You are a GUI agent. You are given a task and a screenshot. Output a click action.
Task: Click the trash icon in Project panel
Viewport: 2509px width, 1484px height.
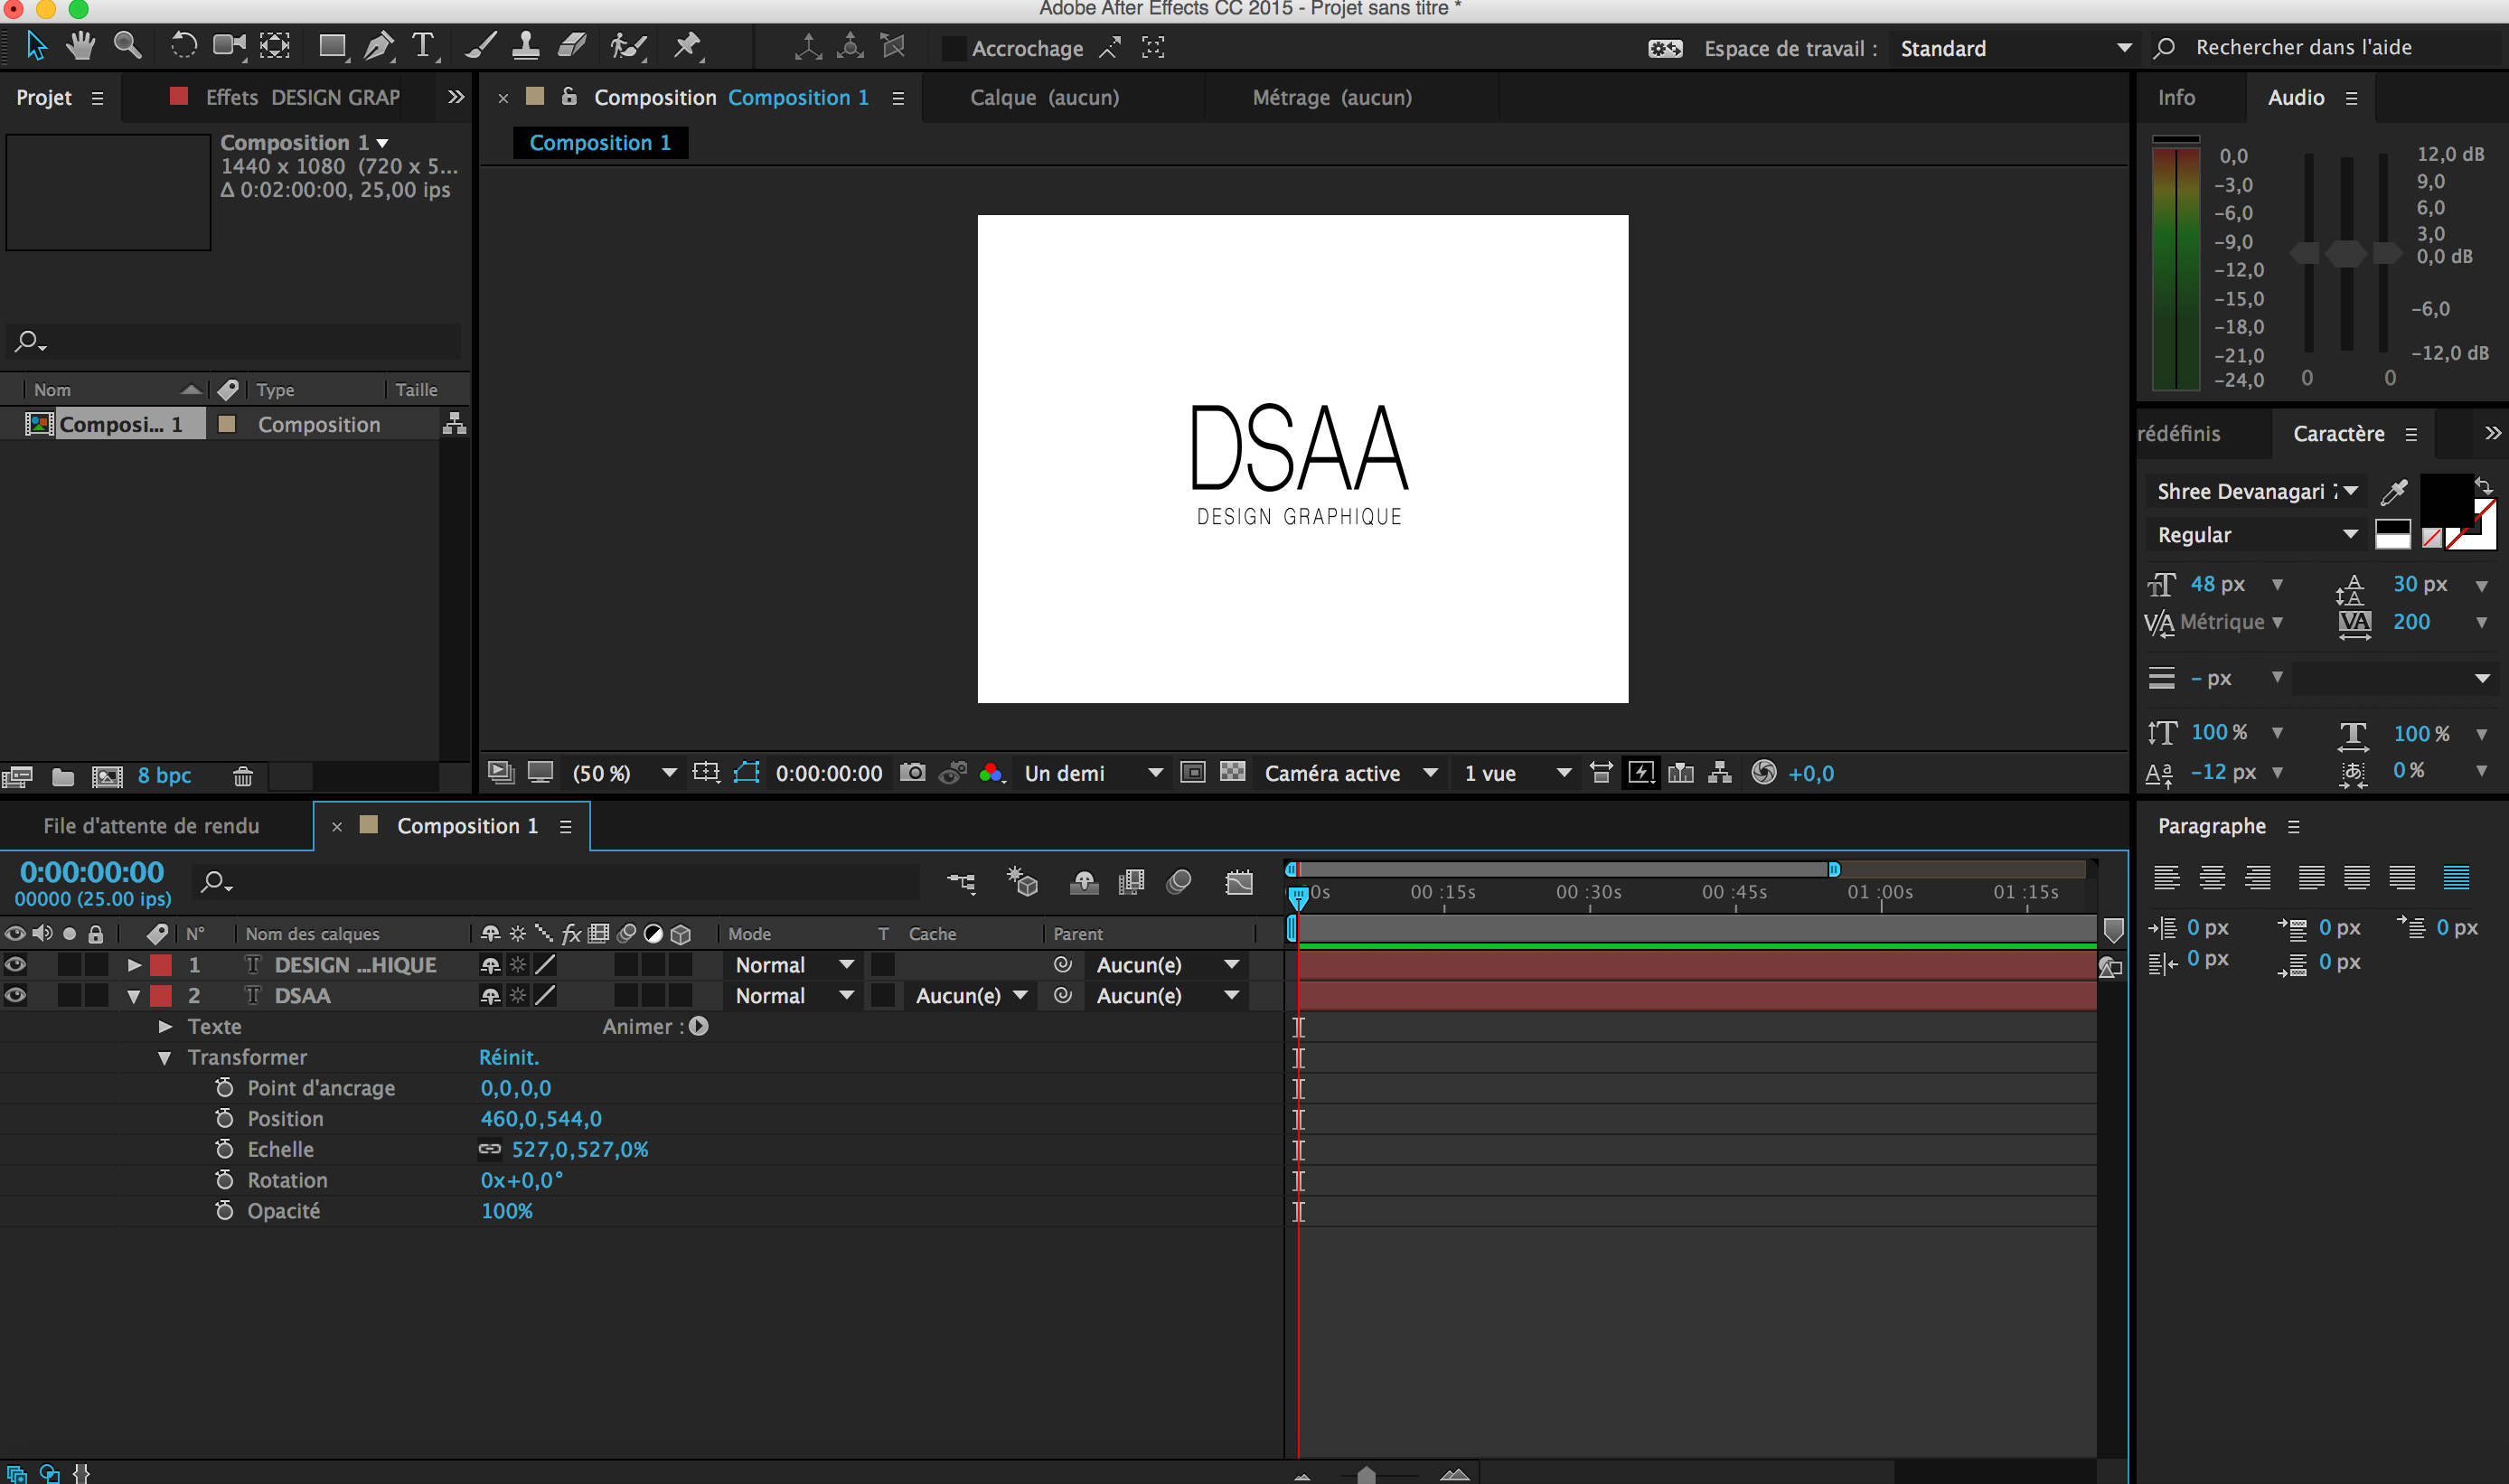[x=243, y=776]
